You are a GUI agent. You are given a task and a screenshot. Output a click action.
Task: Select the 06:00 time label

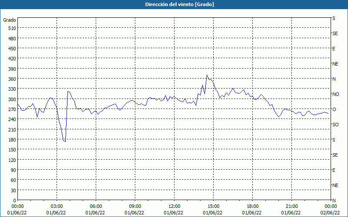click(x=96, y=207)
